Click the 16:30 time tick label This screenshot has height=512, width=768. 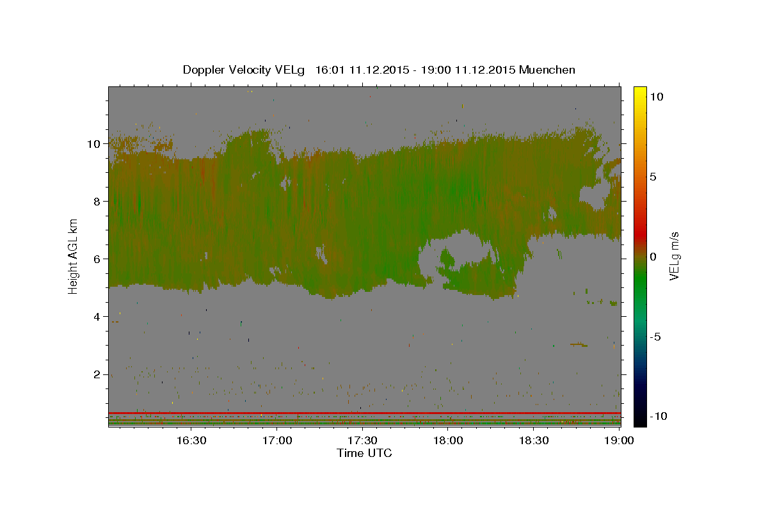[191, 440]
